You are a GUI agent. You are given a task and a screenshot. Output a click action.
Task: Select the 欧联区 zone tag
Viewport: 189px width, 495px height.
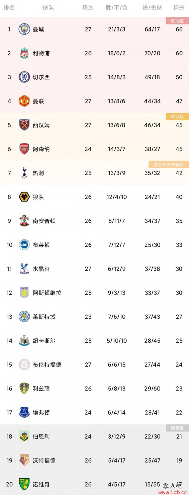(177, 117)
